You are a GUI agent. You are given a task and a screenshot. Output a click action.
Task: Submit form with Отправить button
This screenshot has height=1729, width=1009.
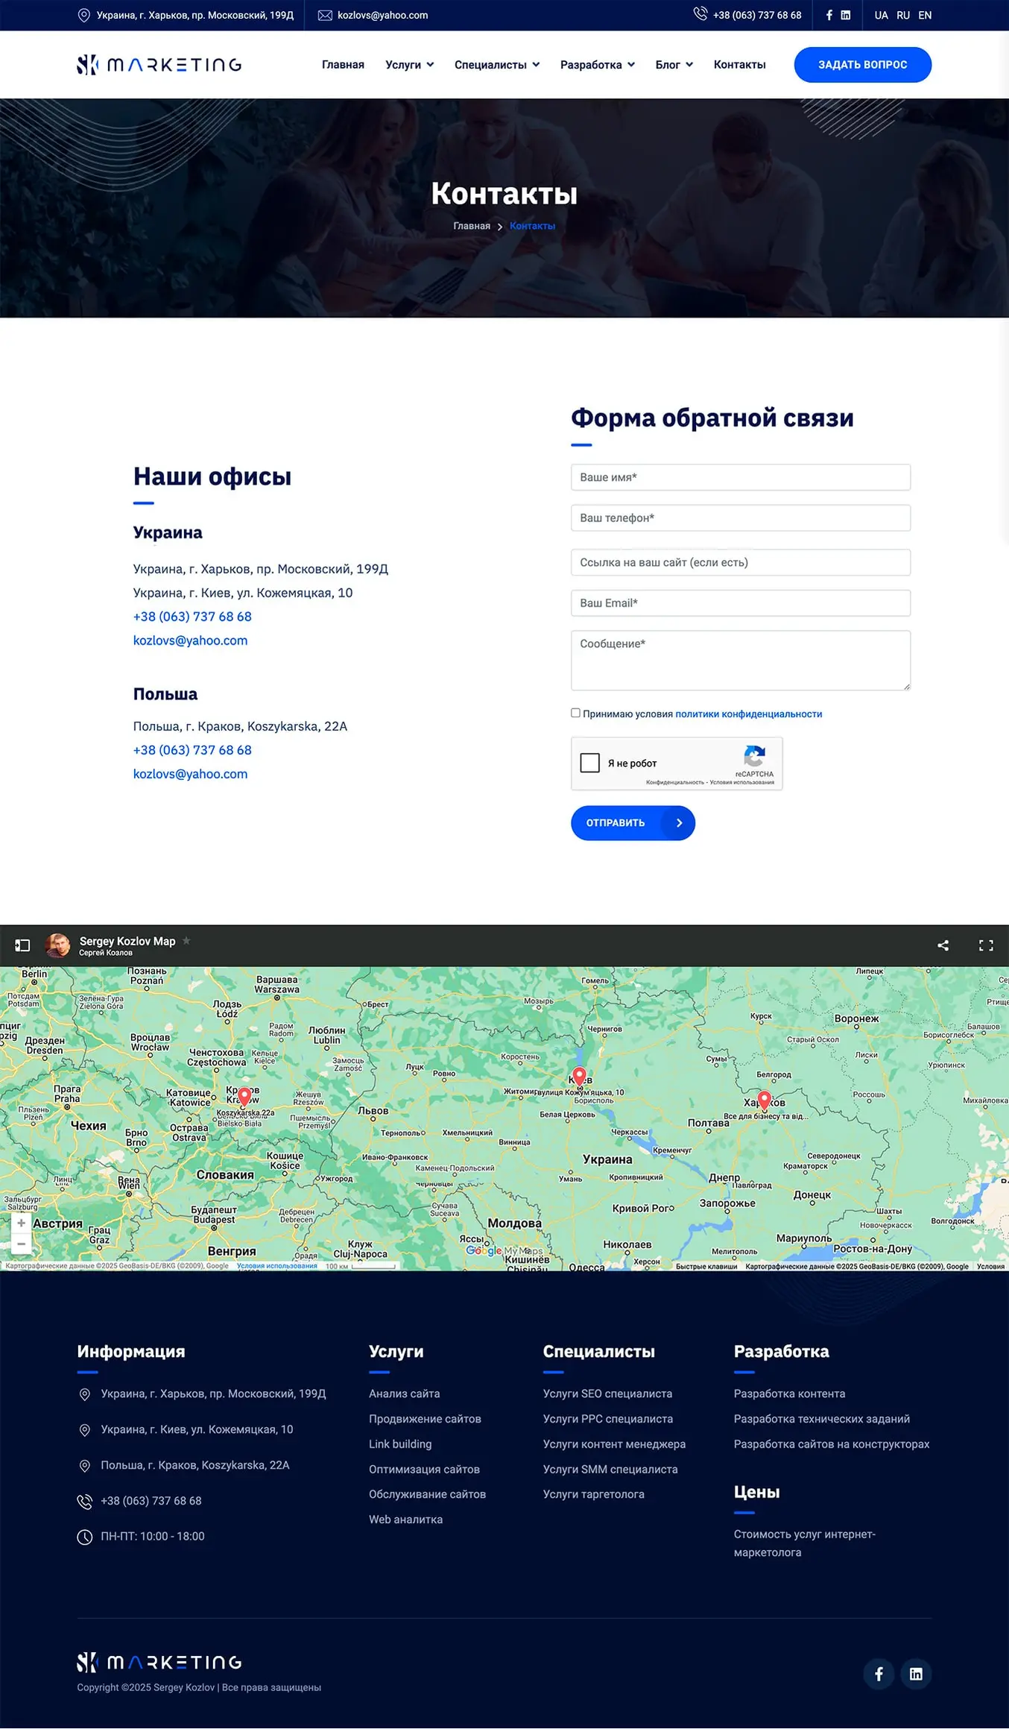[x=633, y=823]
